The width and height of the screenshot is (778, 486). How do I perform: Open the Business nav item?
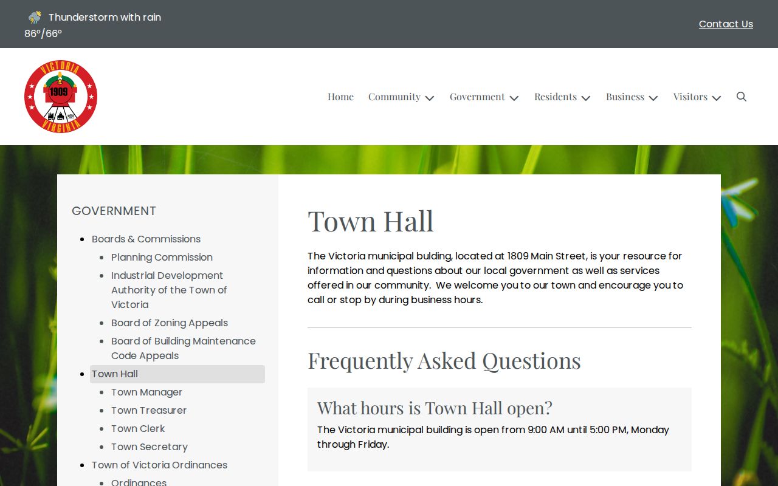[x=625, y=97]
